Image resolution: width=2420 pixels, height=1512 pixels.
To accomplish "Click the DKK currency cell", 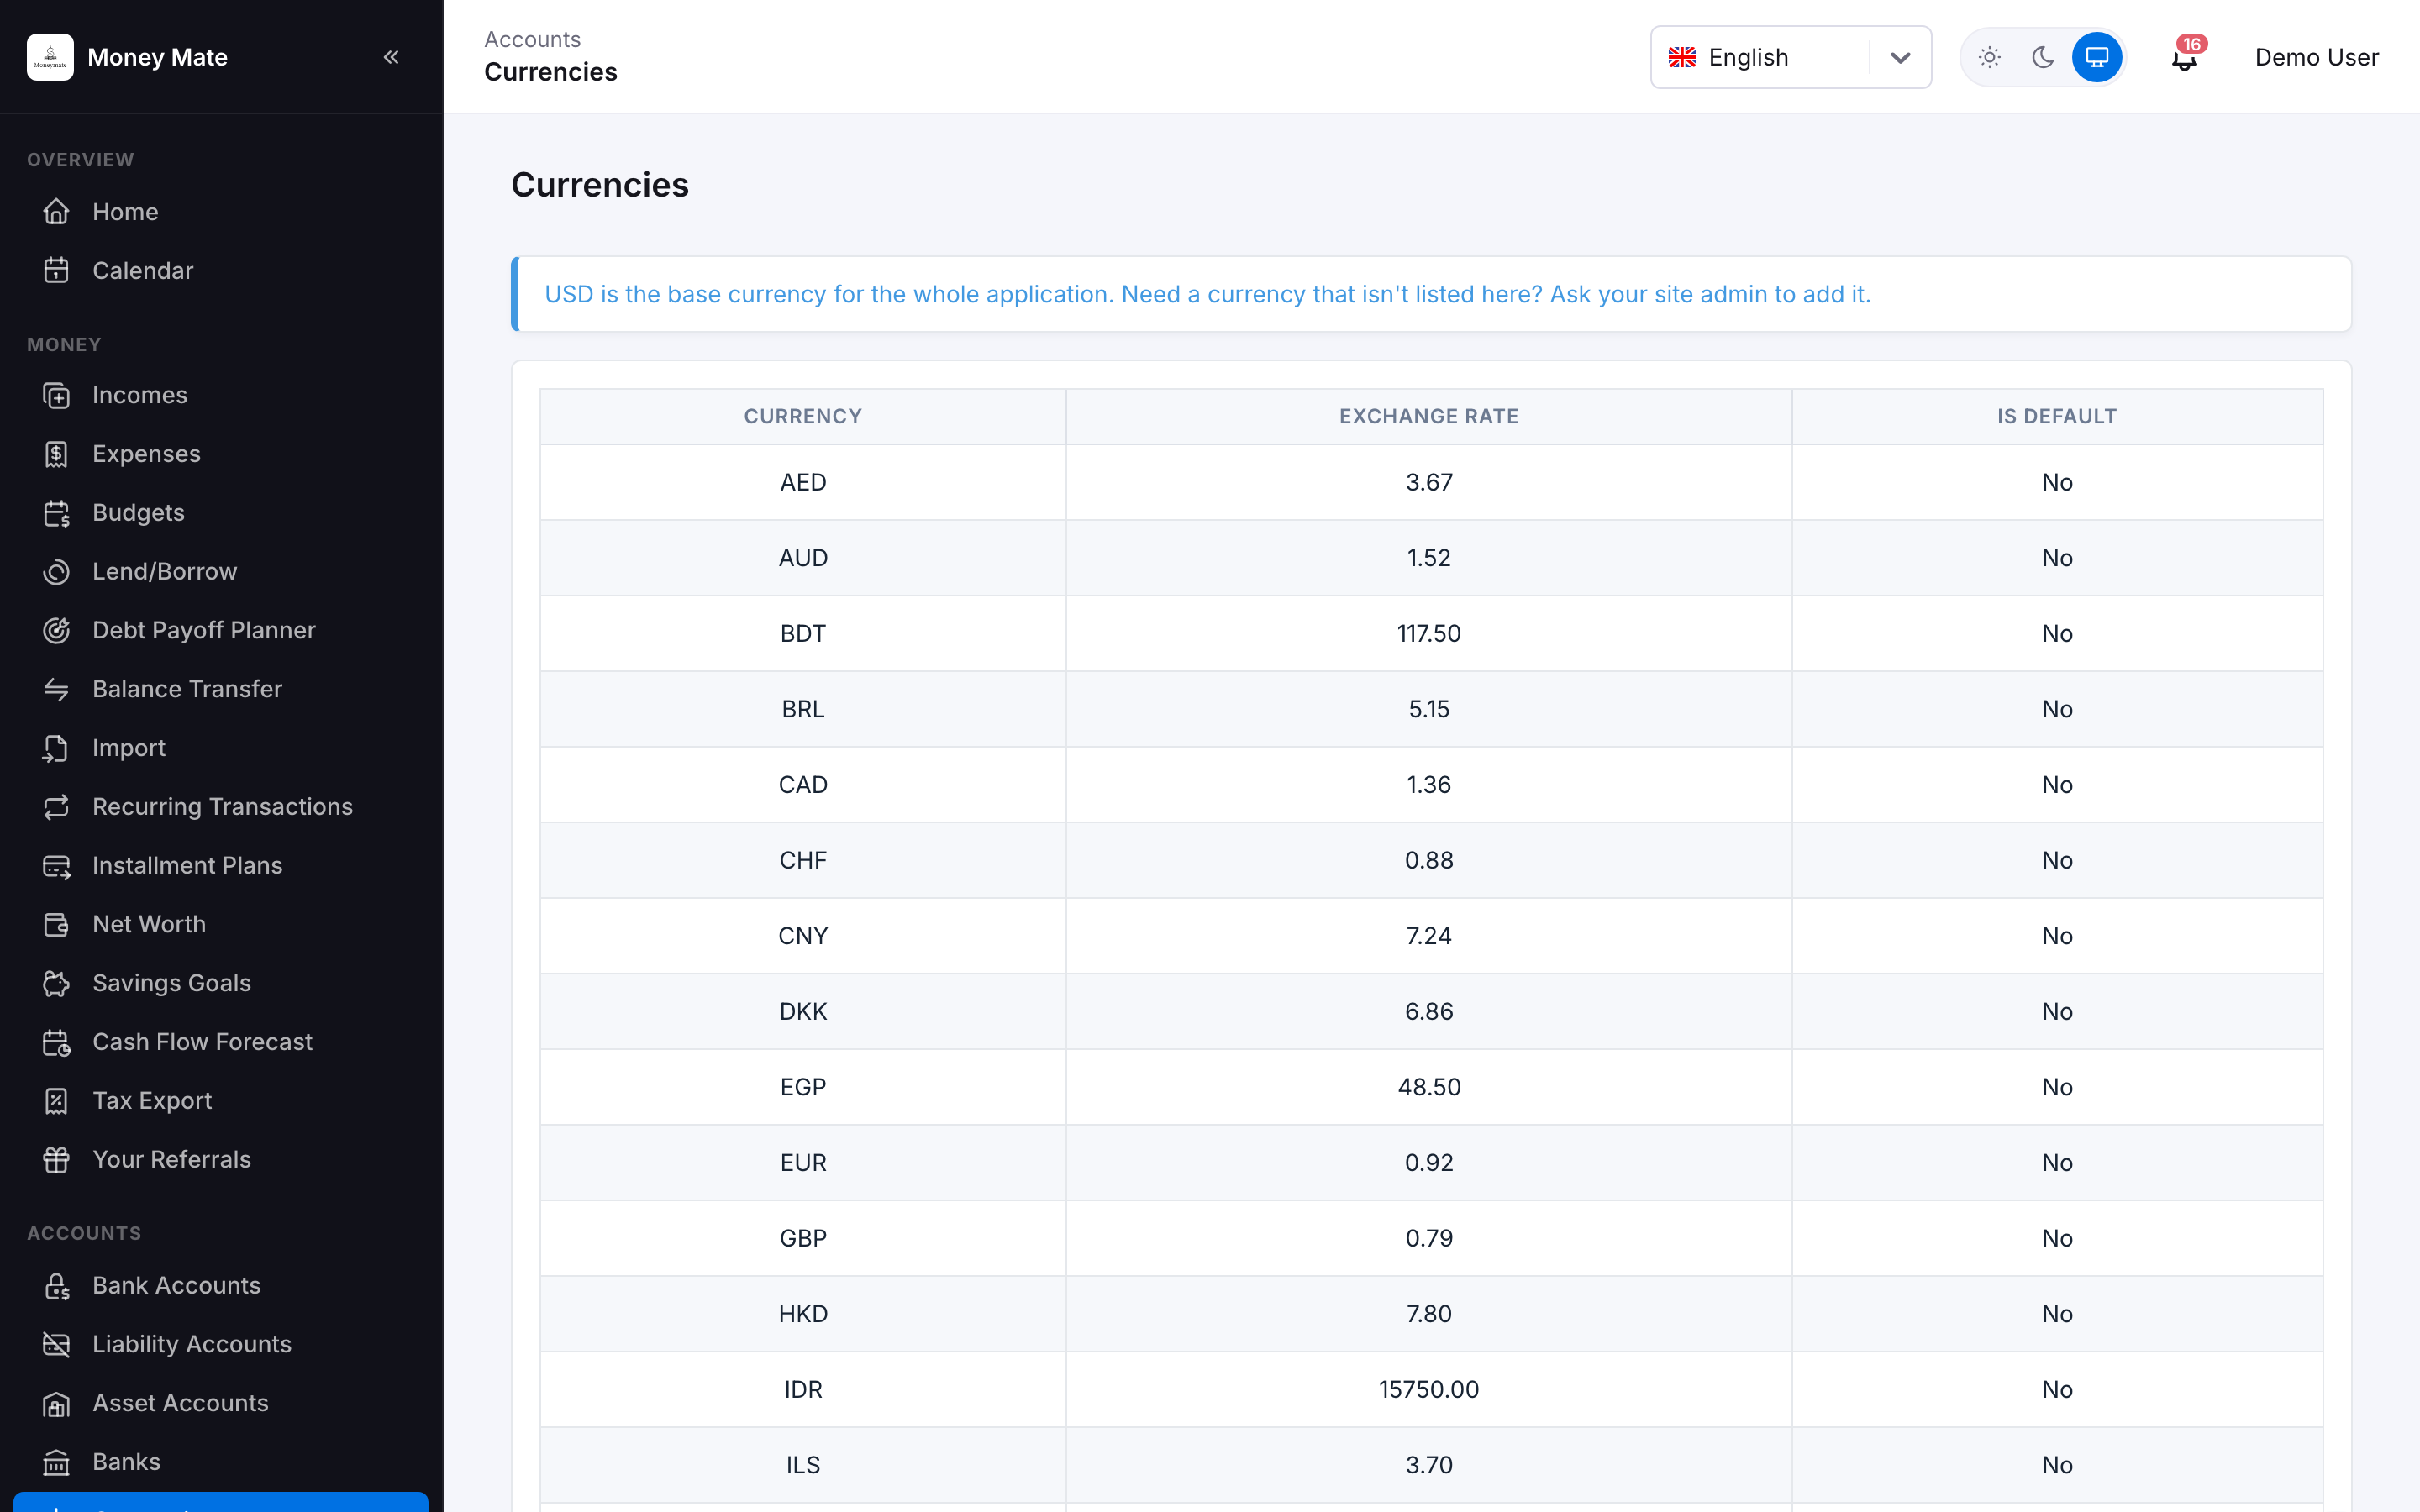I will pyautogui.click(x=803, y=1011).
